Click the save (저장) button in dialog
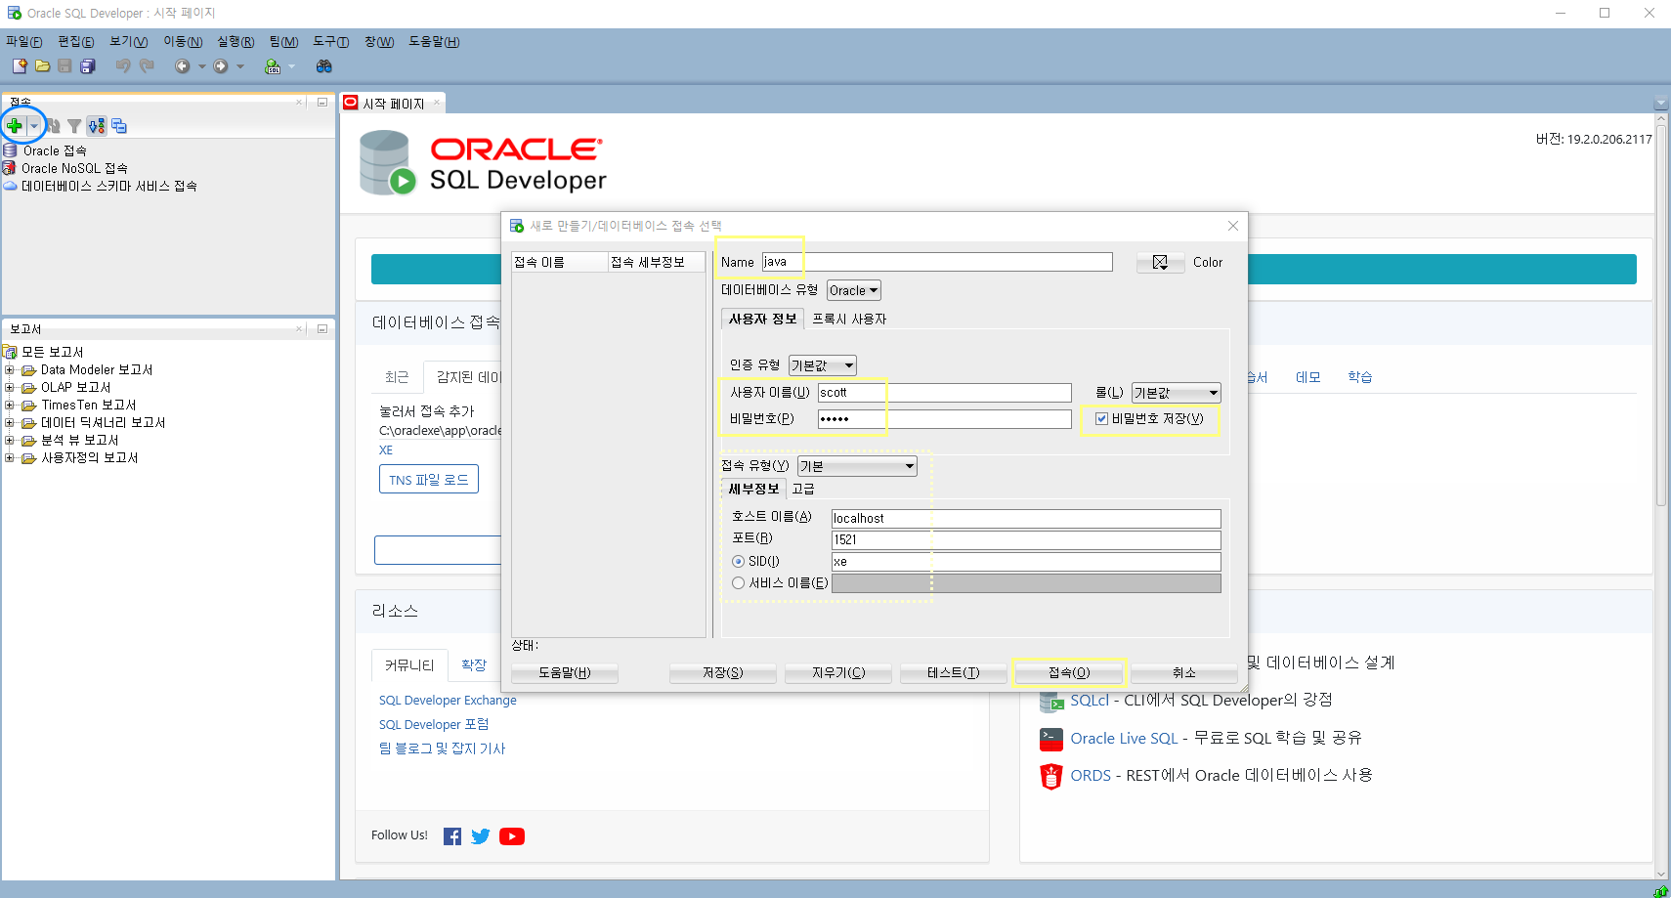Screen dimensions: 1671x898 [x=723, y=672]
